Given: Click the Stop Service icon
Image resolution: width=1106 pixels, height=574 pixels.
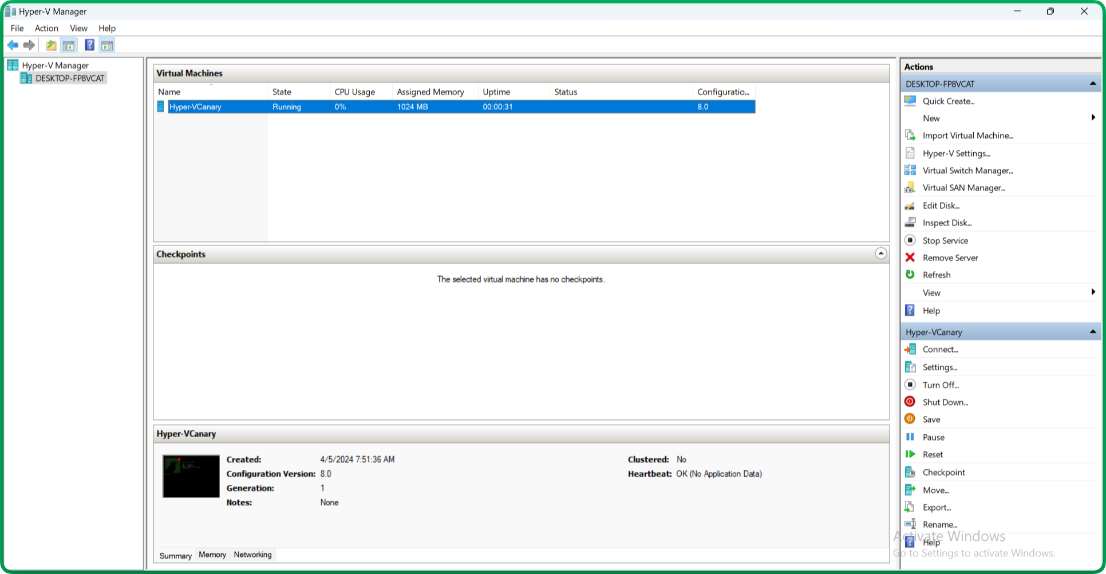Looking at the screenshot, I should pyautogui.click(x=910, y=240).
